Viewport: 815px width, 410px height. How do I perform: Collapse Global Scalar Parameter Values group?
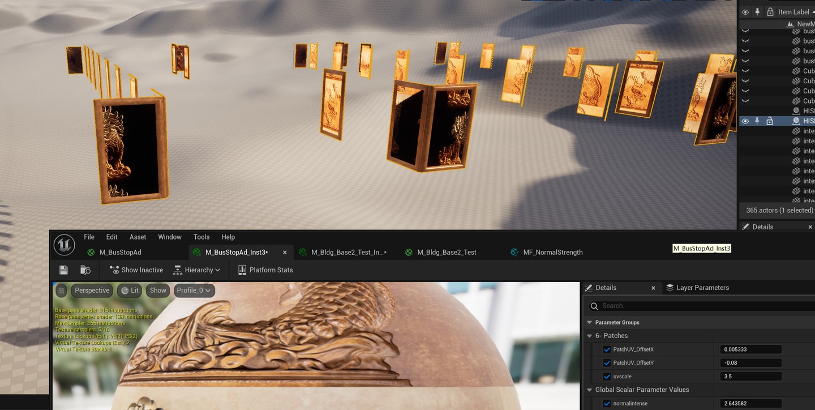click(589, 390)
